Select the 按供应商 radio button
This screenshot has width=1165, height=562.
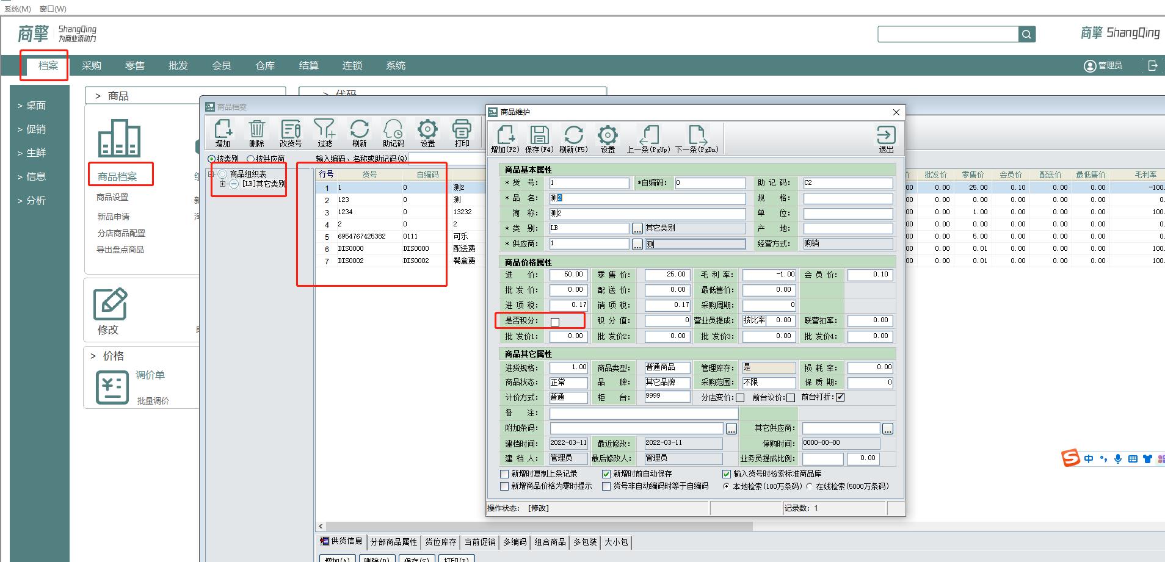[x=250, y=159]
